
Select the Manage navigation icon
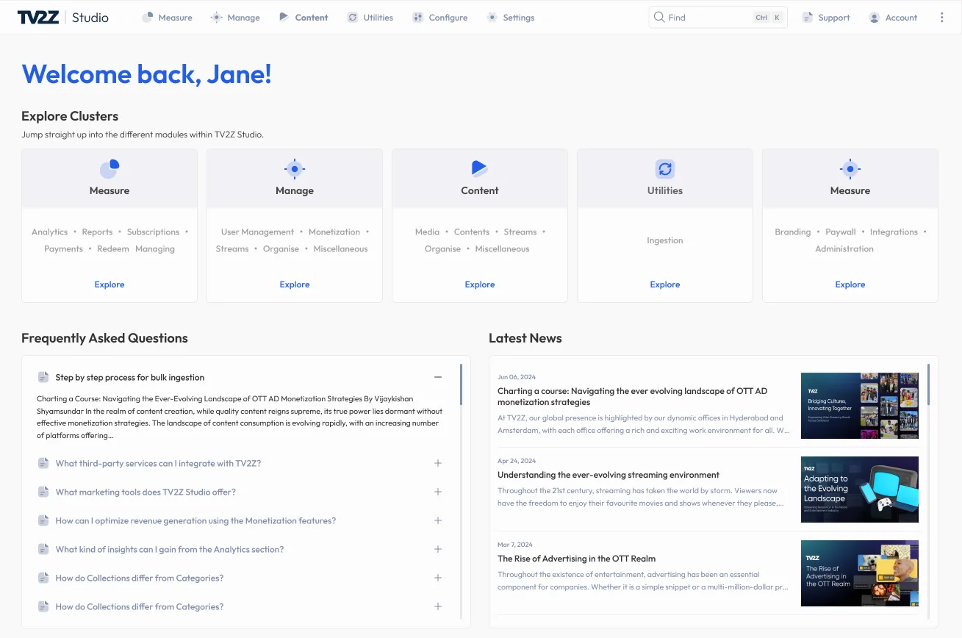(x=216, y=17)
